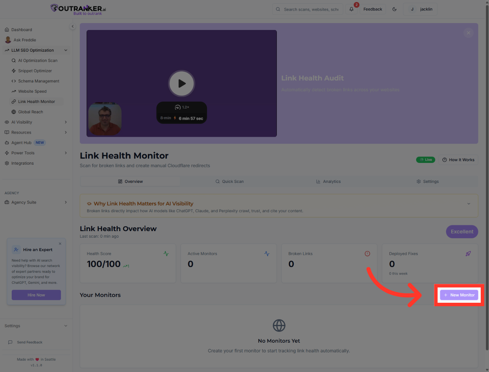Click the Dashboard home icon
Viewport: 489px width, 372px height.
point(7,30)
